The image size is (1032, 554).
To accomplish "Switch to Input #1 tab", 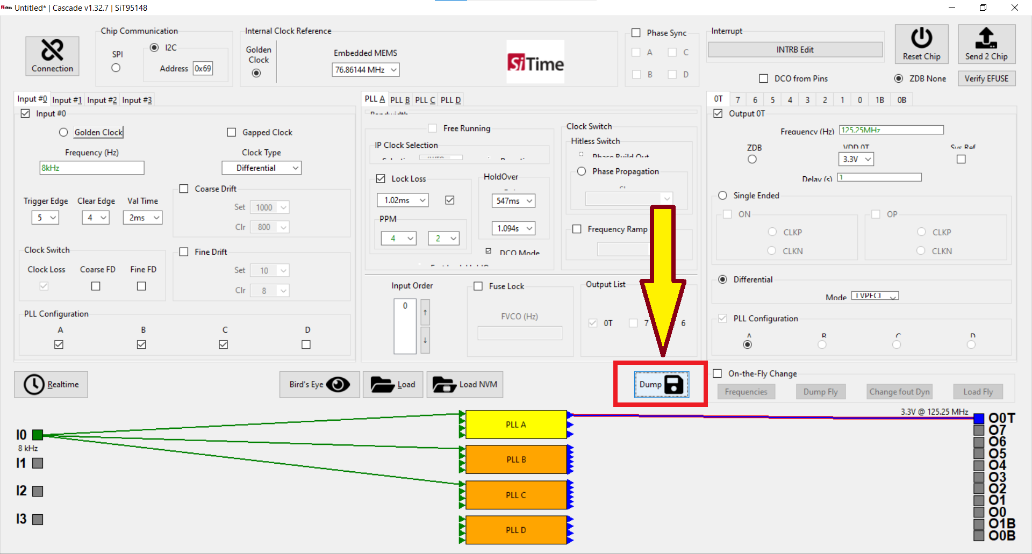I will pyautogui.click(x=67, y=100).
